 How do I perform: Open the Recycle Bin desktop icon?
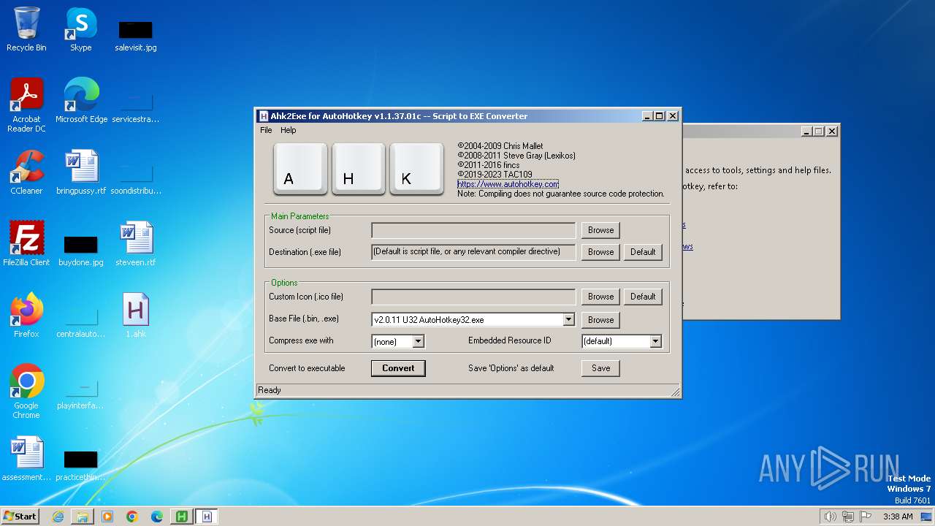[26, 29]
